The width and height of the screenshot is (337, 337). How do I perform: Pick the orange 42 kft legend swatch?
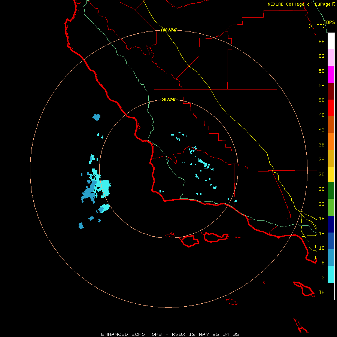[331, 142]
